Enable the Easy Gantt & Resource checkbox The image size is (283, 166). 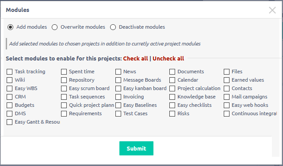[9, 122]
